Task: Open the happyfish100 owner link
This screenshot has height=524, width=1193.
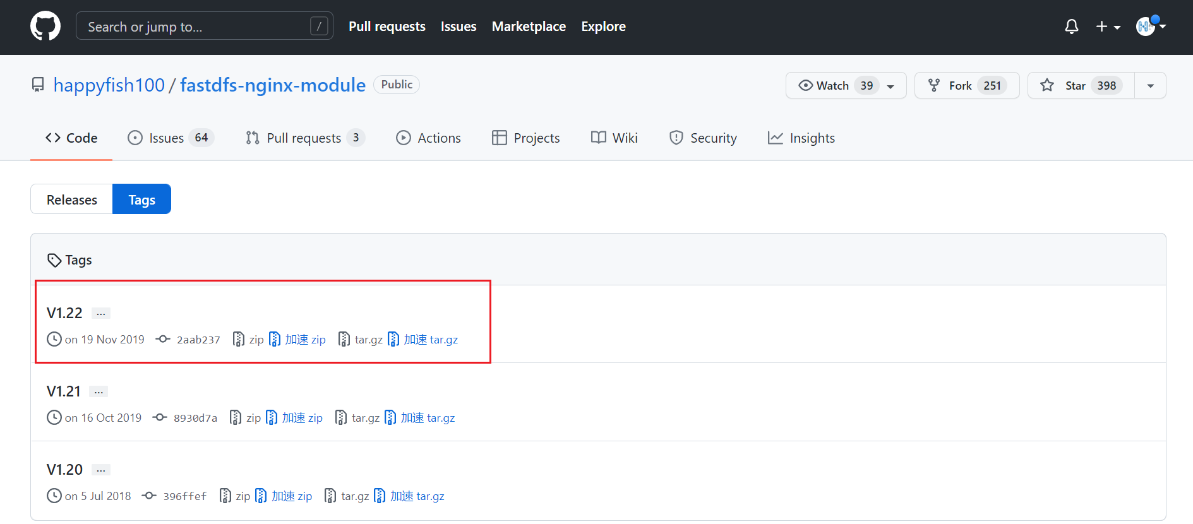Action: click(x=109, y=85)
